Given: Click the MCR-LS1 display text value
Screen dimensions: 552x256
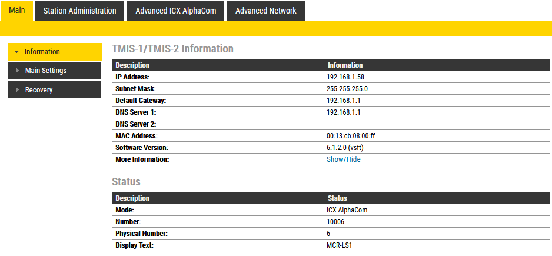Looking at the screenshot, I should click(x=340, y=245).
